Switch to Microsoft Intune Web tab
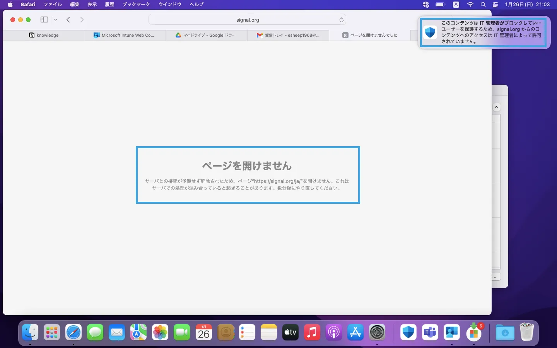Screen dimensions: 557x348 (125, 35)
